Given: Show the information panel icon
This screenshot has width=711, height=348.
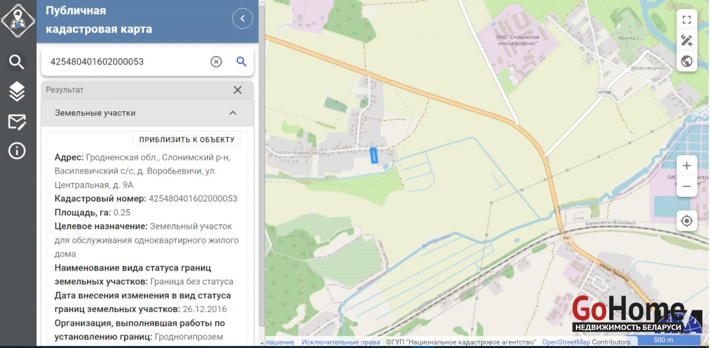Looking at the screenshot, I should click(x=17, y=151).
